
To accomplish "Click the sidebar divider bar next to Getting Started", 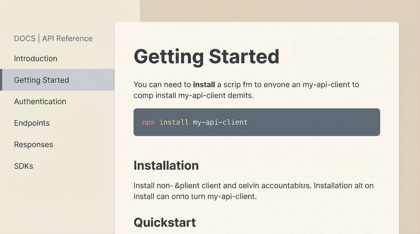I will click(x=1, y=80).
